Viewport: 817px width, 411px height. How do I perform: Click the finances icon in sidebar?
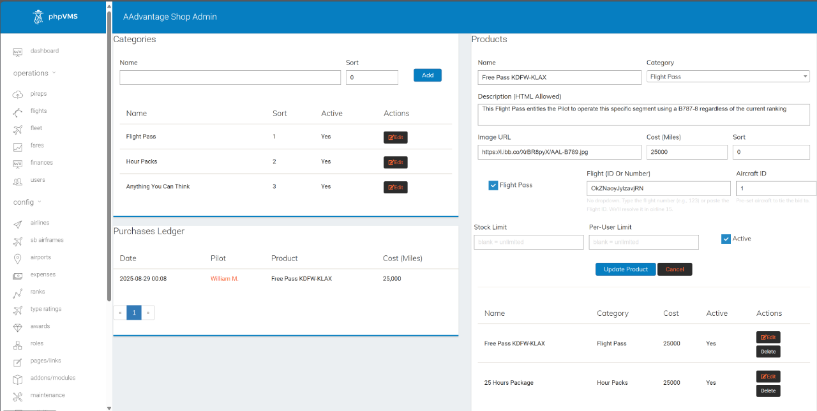(x=18, y=163)
